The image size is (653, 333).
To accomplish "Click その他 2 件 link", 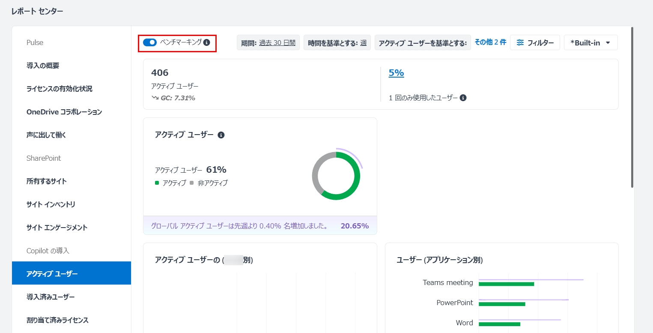I will click(490, 42).
